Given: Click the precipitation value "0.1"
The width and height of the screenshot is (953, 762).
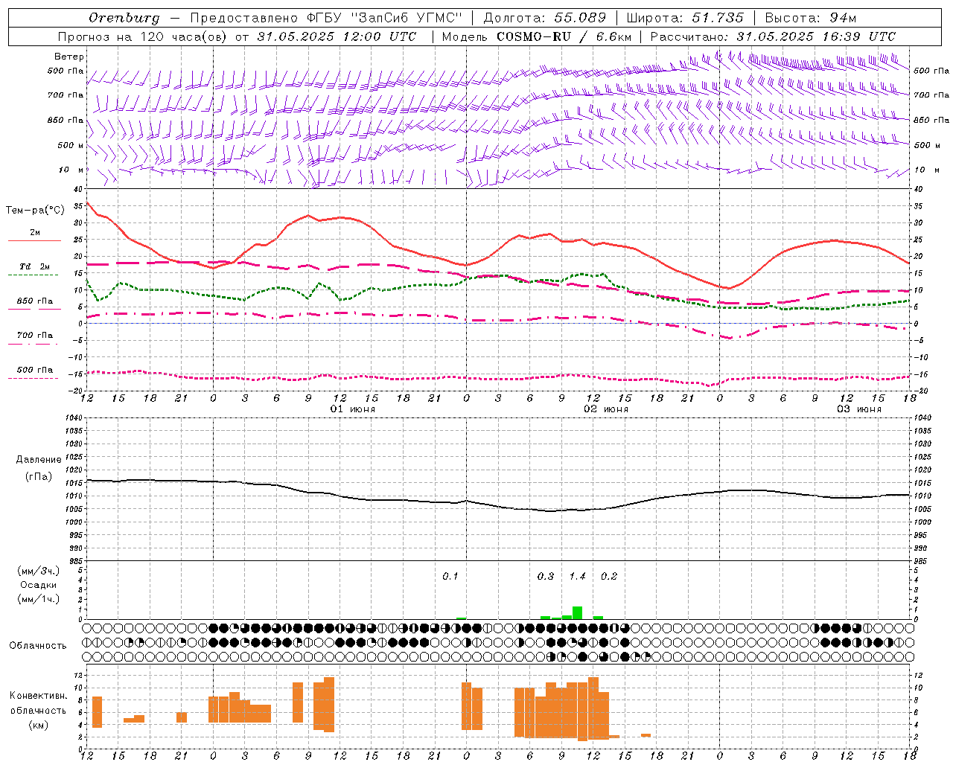Looking at the screenshot, I should pyautogui.click(x=450, y=576).
